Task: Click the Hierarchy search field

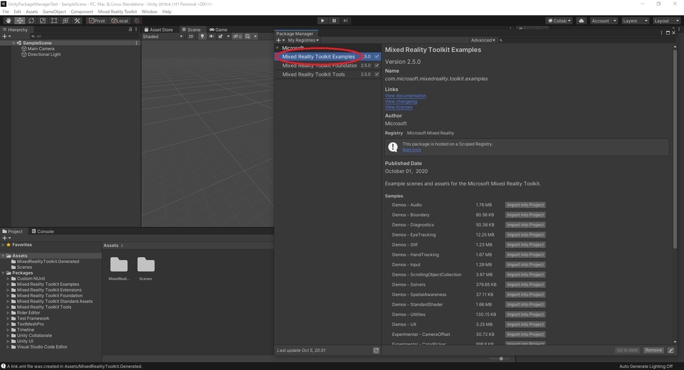Action: point(85,36)
